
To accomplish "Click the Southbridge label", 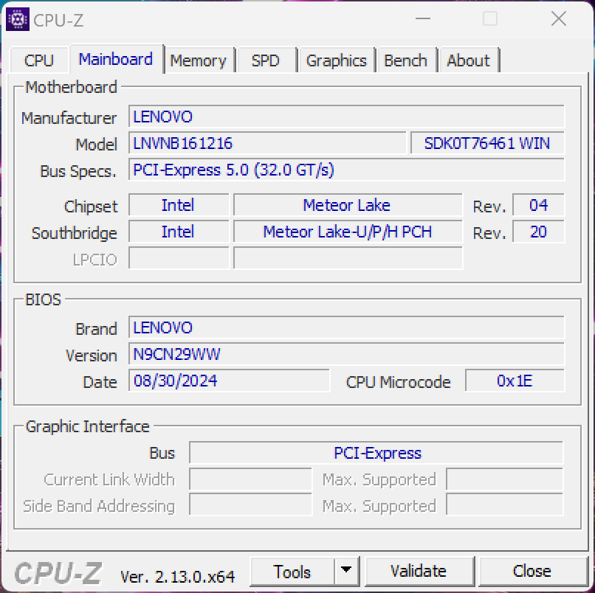I will pos(74,233).
